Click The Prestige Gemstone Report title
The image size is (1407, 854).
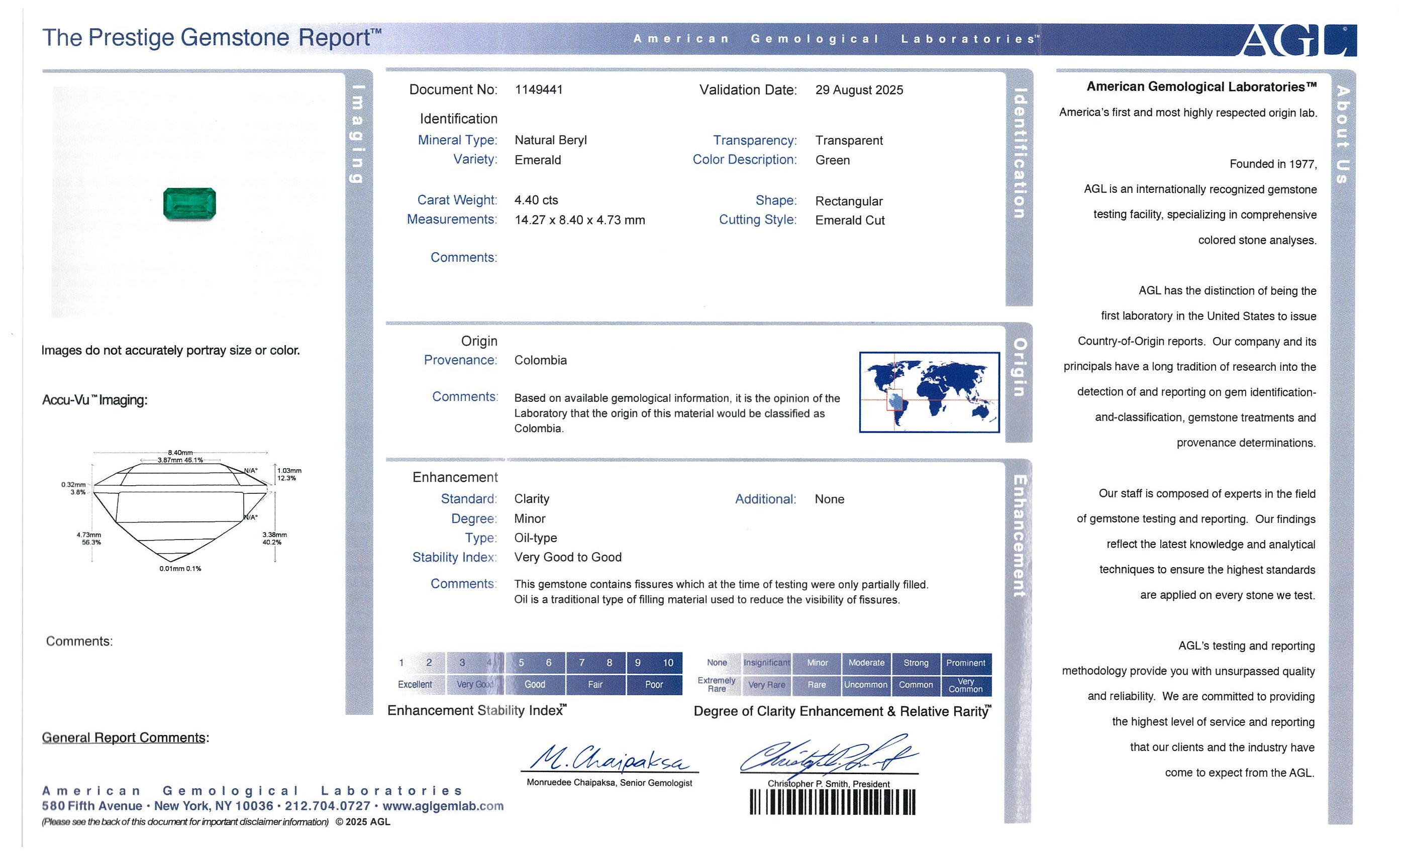(x=211, y=38)
